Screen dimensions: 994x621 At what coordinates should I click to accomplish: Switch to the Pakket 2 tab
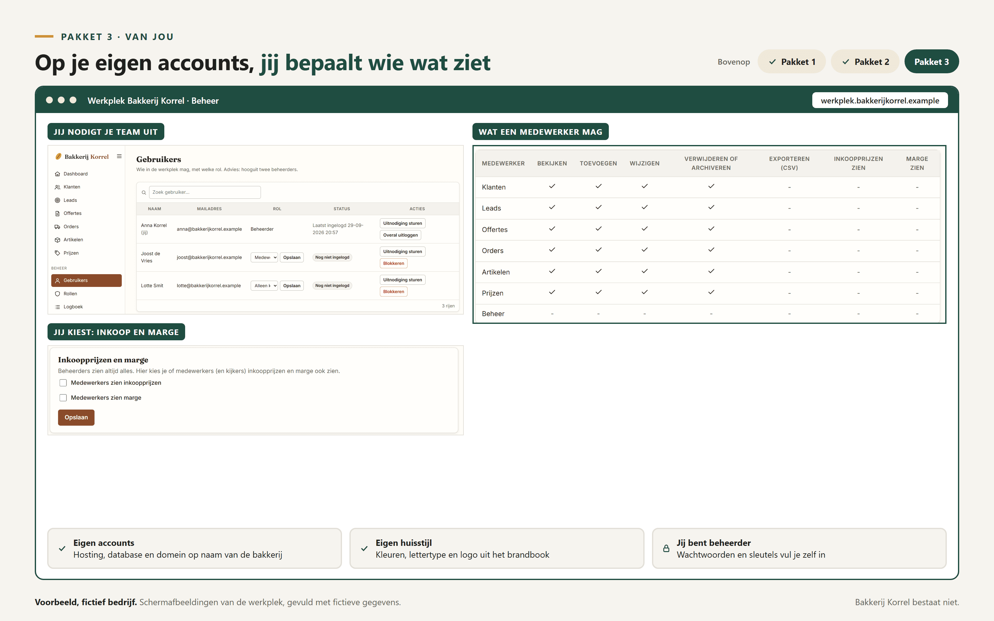coord(865,61)
